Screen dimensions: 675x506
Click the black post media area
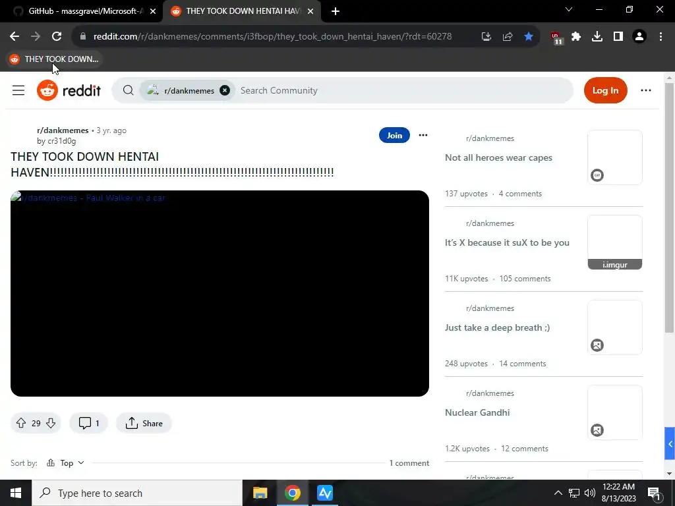[x=220, y=293]
